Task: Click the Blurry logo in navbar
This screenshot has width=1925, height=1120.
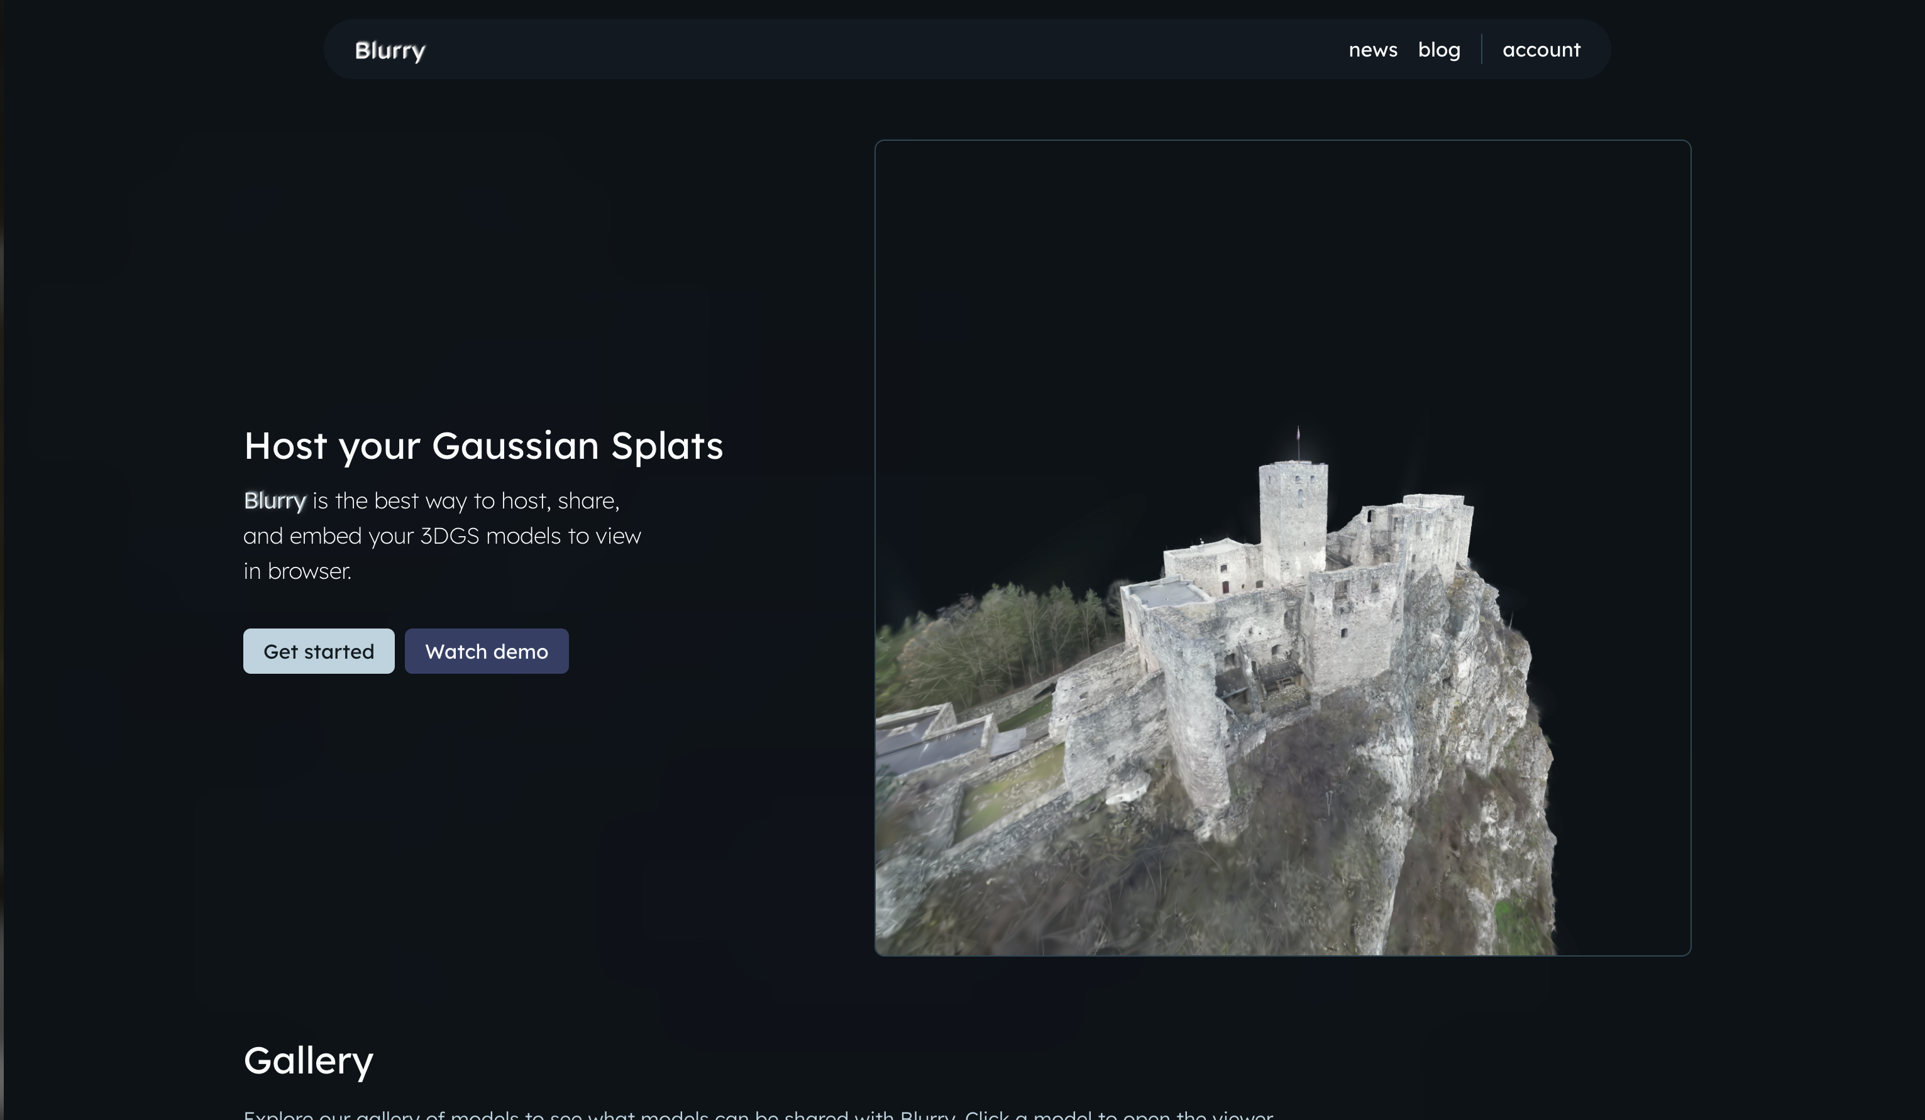Action: click(x=390, y=50)
